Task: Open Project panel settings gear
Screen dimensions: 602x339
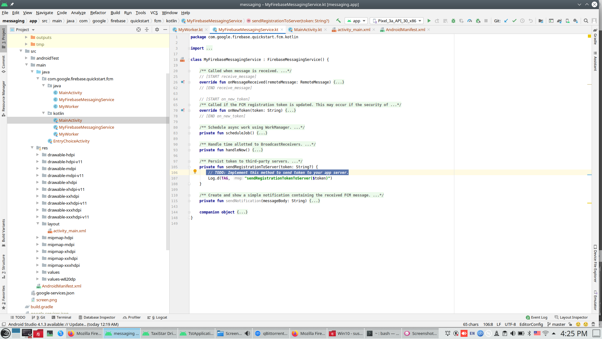Action: coord(157,30)
